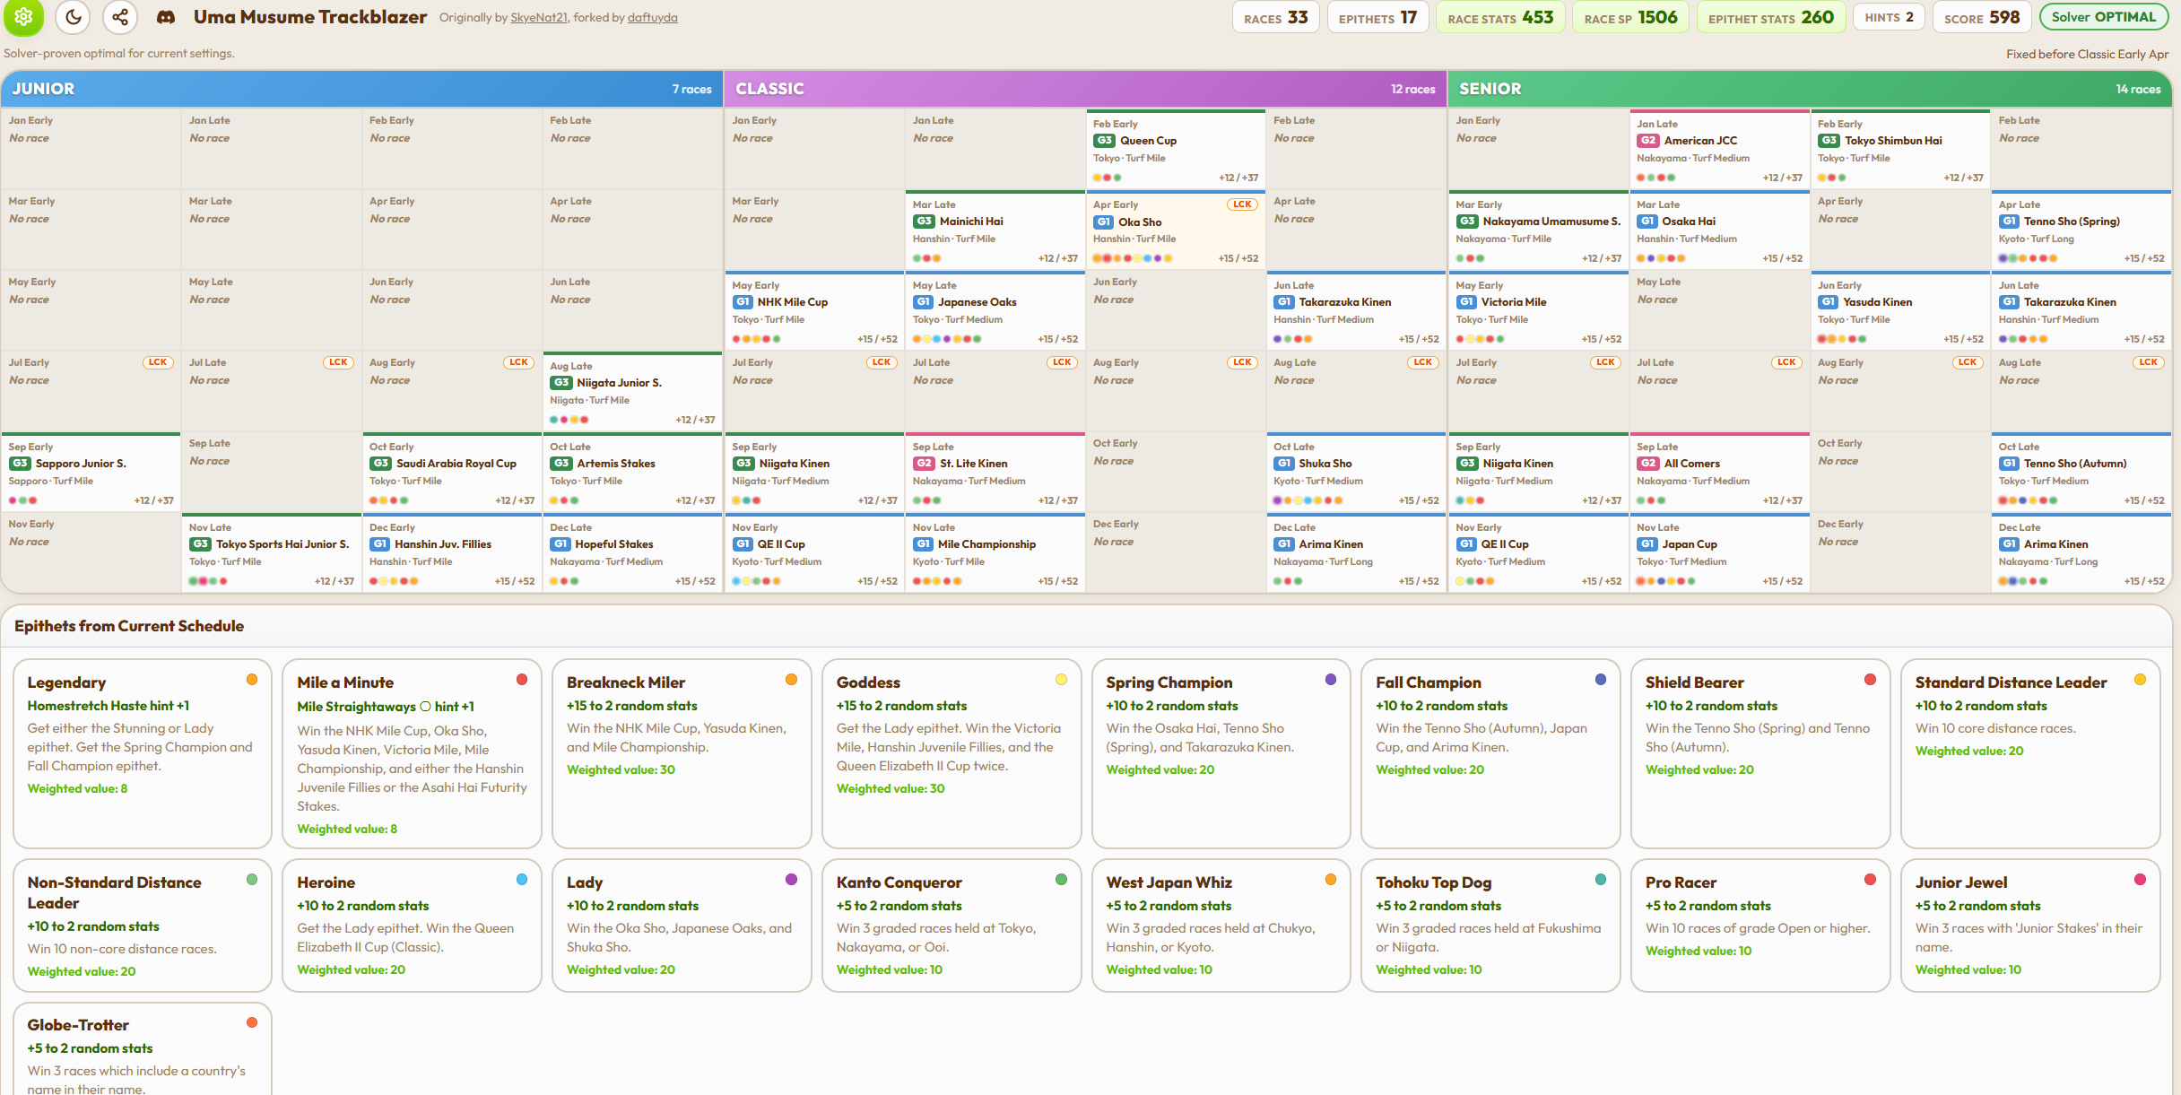Click the EPITHETS 17 stat chip
Viewport: 2181px width, 1095px height.
(1377, 17)
